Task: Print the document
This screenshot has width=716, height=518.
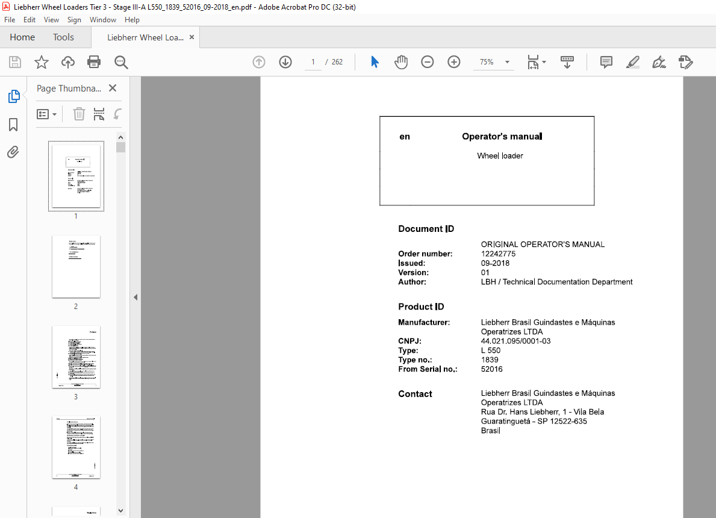Action: coord(94,62)
